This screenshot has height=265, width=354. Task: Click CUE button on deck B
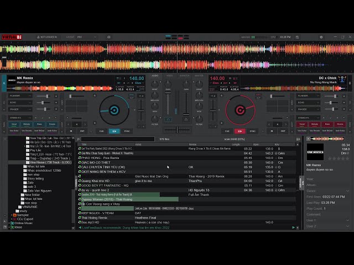227,131
